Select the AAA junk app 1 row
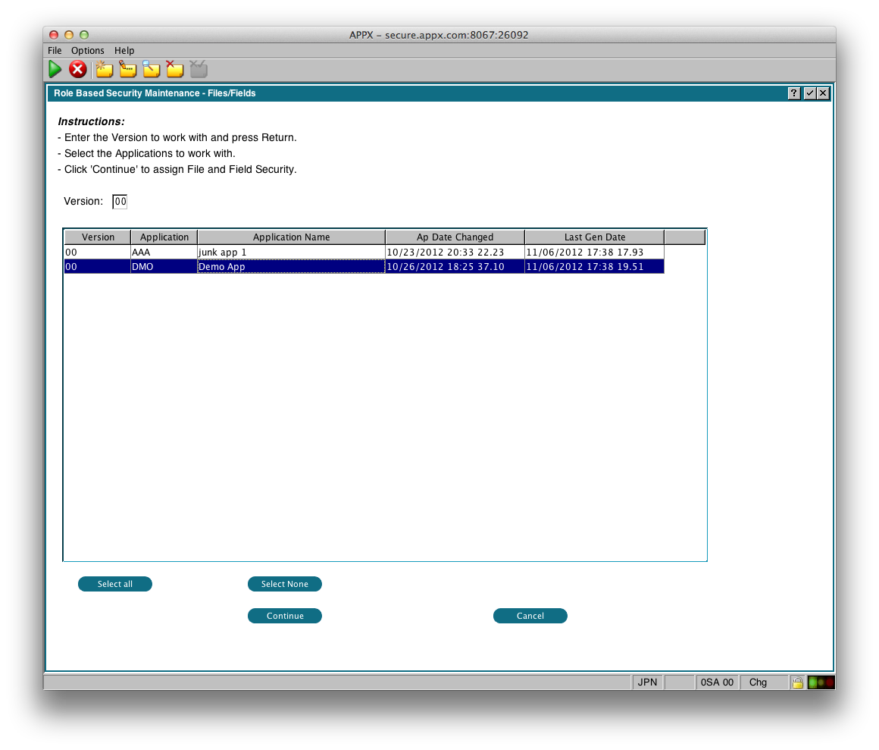879x750 pixels. (x=291, y=253)
